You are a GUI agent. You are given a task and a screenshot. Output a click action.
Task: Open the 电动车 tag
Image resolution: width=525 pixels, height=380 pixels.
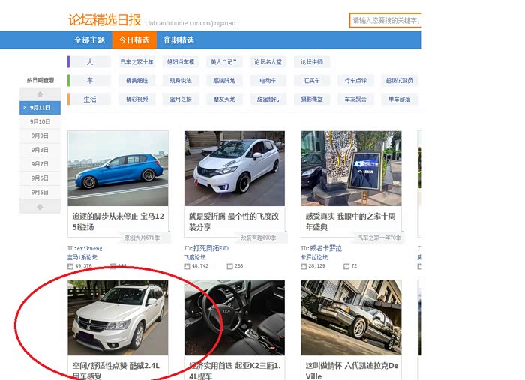[268, 81]
